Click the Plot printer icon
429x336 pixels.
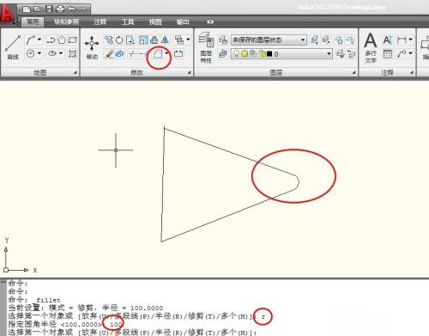[60, 9]
